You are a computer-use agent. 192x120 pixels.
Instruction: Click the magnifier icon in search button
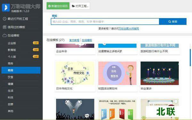pos(170,22)
